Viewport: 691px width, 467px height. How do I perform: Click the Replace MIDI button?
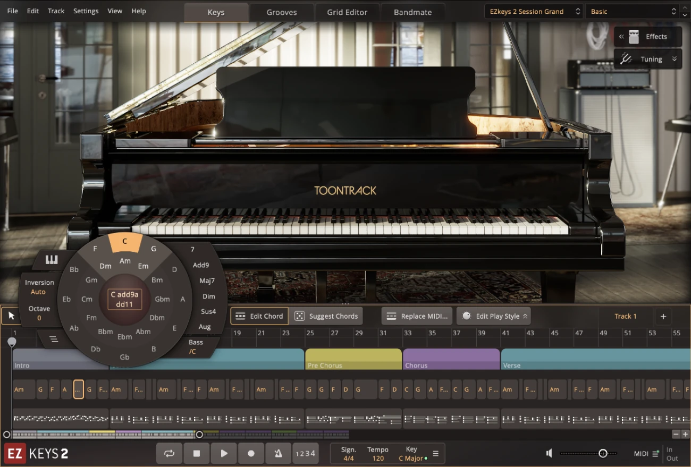417,316
